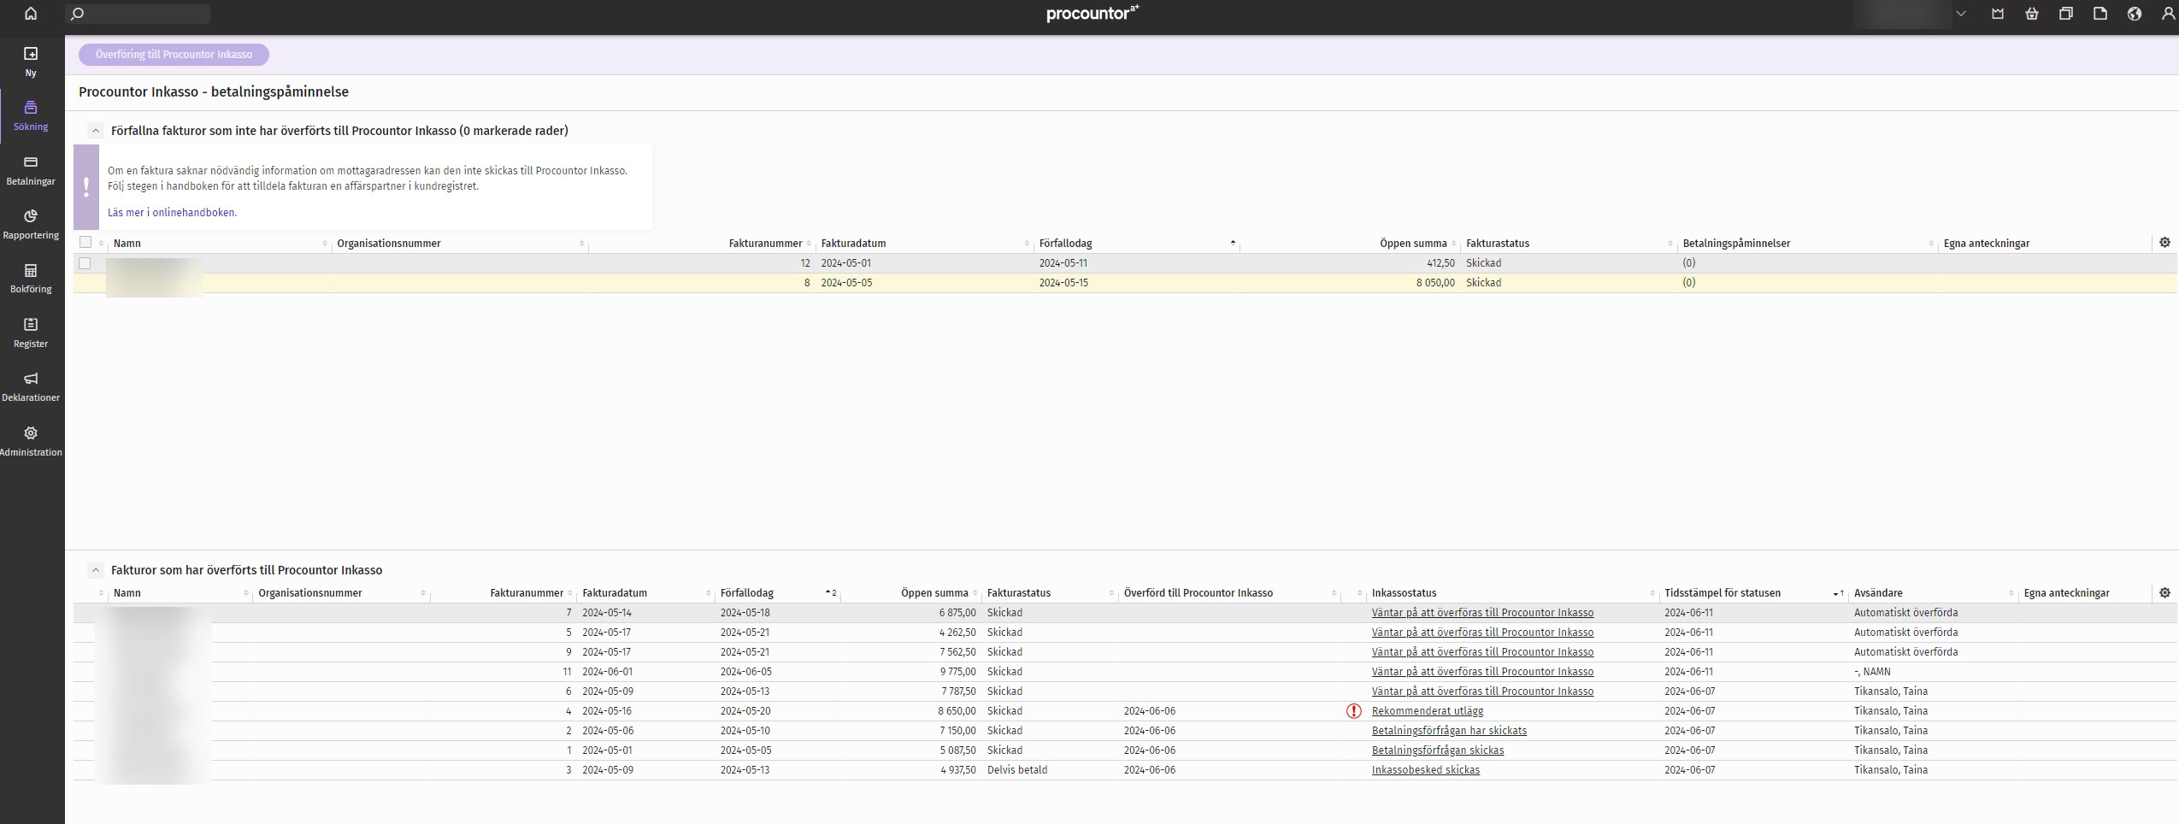Open the user profile icon

[x=2168, y=14]
